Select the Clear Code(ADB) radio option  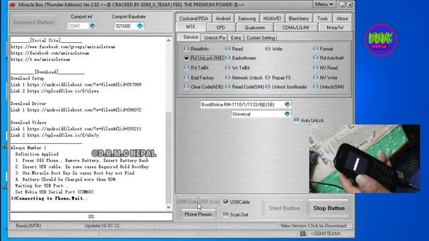click(186, 87)
